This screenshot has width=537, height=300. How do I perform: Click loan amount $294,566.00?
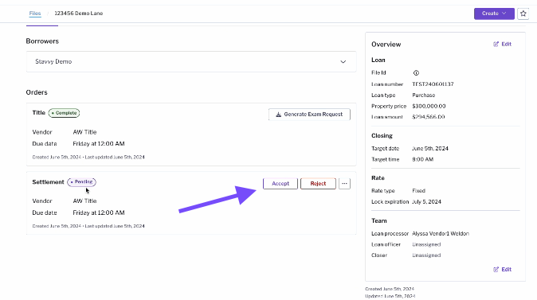pos(429,117)
